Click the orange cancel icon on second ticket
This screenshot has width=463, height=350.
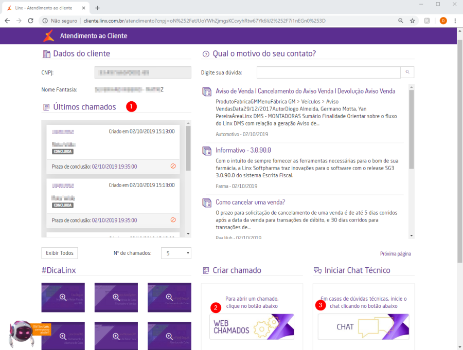(173, 220)
